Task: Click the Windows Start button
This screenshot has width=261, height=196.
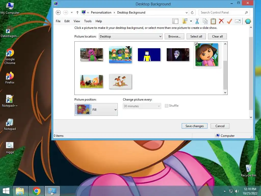Action: (6, 191)
